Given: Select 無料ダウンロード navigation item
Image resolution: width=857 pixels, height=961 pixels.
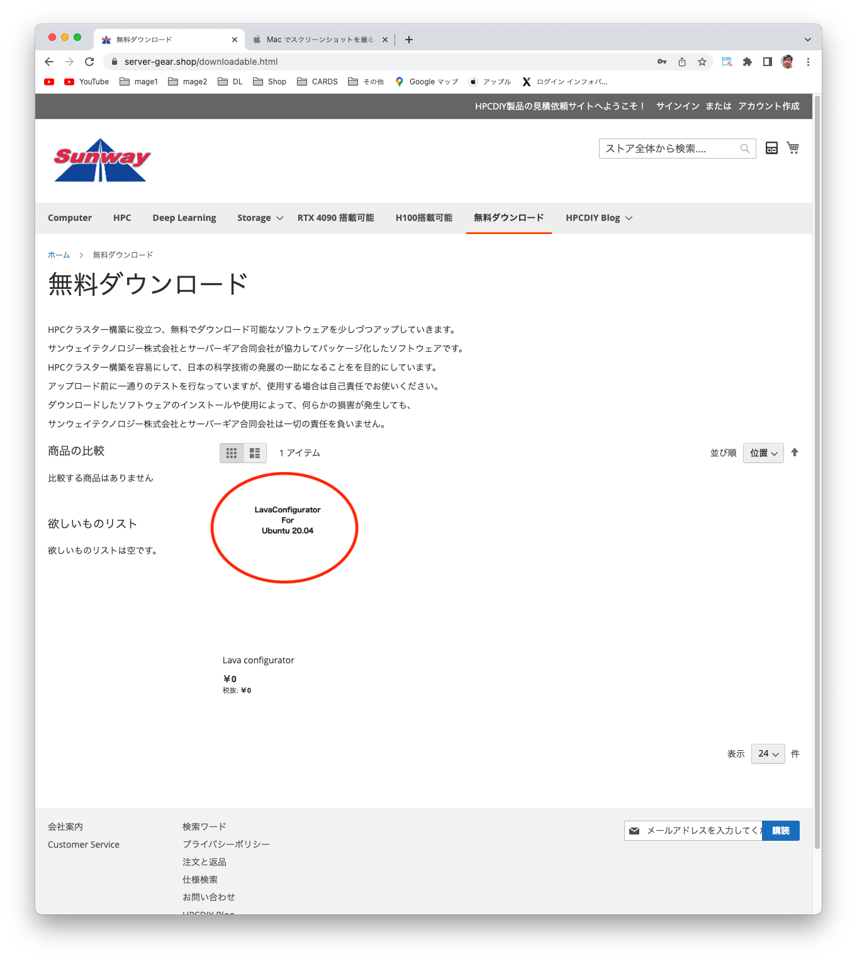Looking at the screenshot, I should (x=509, y=218).
